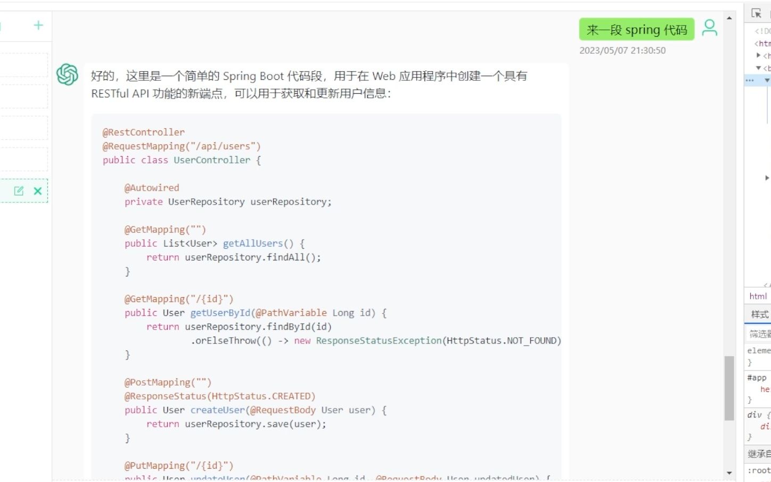Click the getUserById method signature
Viewport: 771px width, 482px height.
256,313
